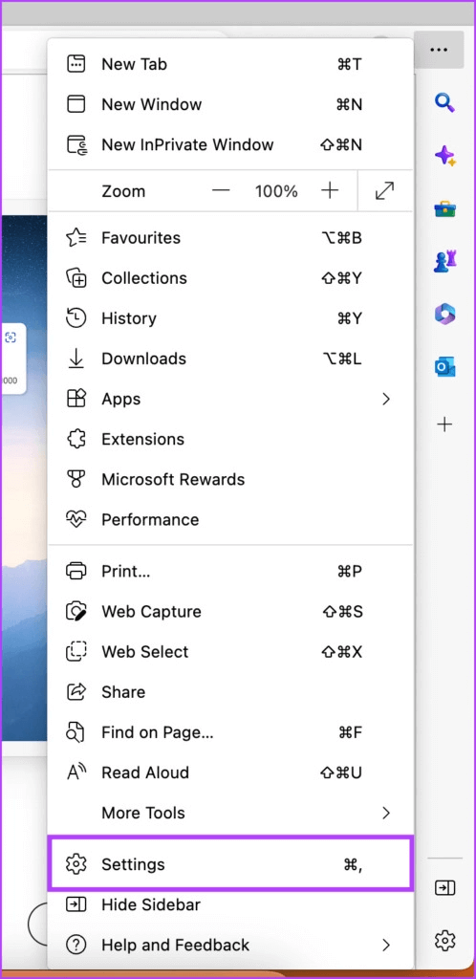The height and width of the screenshot is (979, 476).
Task: Open Extensions from the menu
Action: click(230, 439)
